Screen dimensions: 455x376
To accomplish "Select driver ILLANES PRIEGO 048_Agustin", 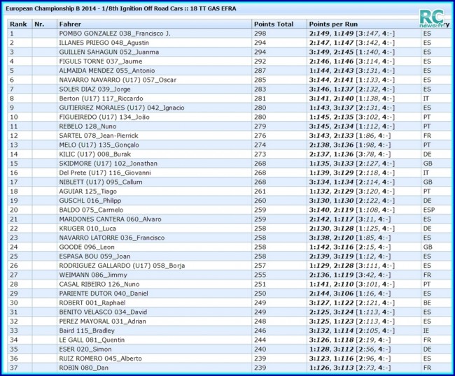I will 104,43.
